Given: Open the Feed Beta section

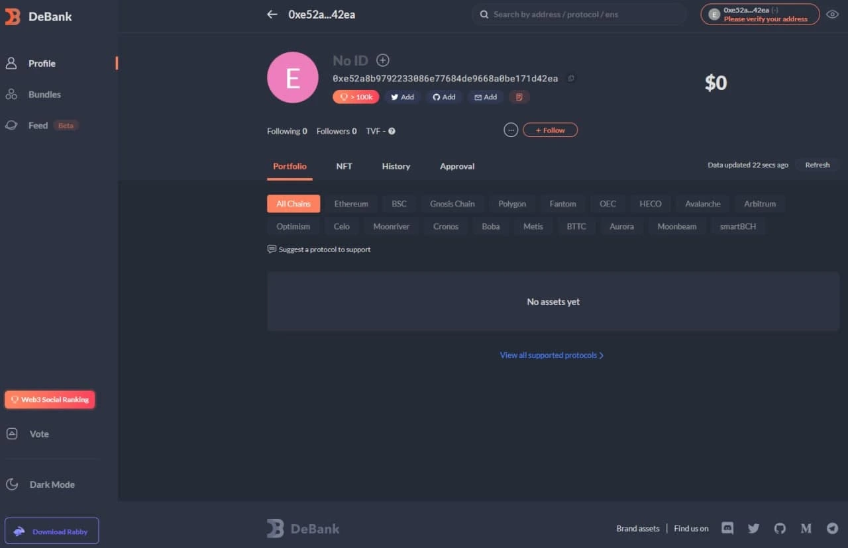Looking at the screenshot, I should tap(38, 125).
